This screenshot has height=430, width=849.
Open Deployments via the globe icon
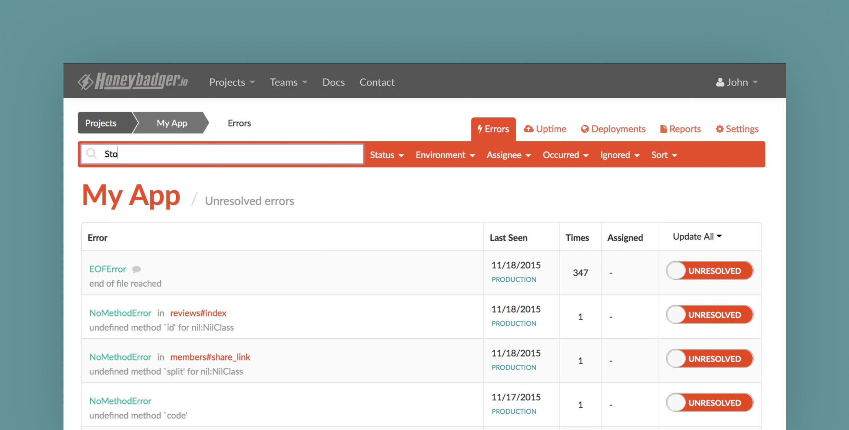coord(585,129)
